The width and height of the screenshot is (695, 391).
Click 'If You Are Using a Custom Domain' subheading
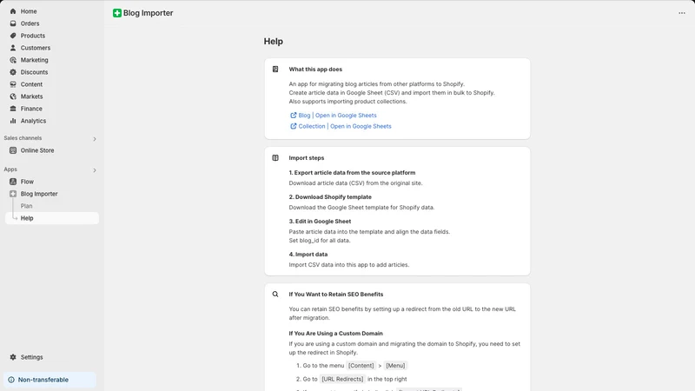coord(335,334)
